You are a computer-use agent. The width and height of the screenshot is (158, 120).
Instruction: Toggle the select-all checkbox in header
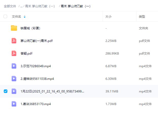coord(5,16)
